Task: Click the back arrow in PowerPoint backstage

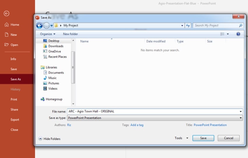Action: (6, 13)
